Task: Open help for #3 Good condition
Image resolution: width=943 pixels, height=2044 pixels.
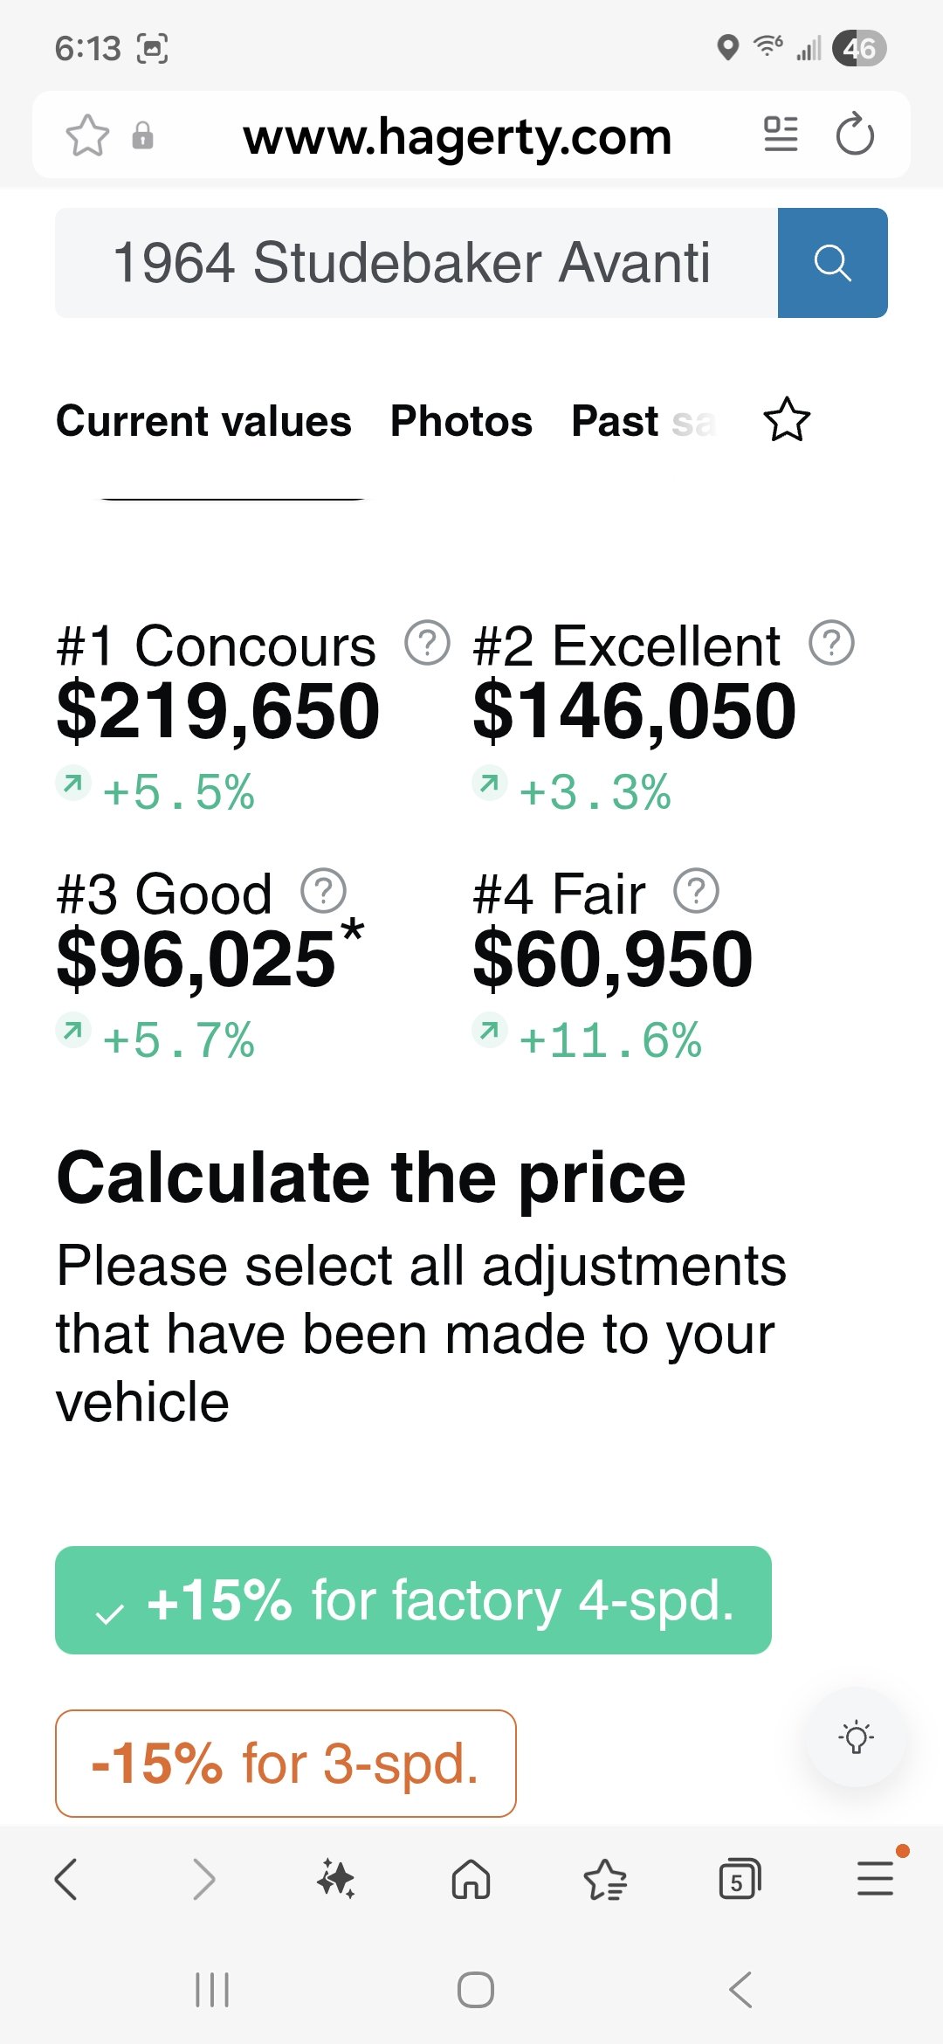Action: pos(323,891)
